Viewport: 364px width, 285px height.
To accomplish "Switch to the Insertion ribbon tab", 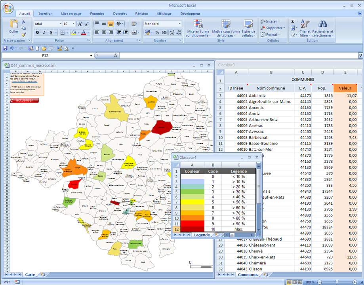I will tap(46, 13).
